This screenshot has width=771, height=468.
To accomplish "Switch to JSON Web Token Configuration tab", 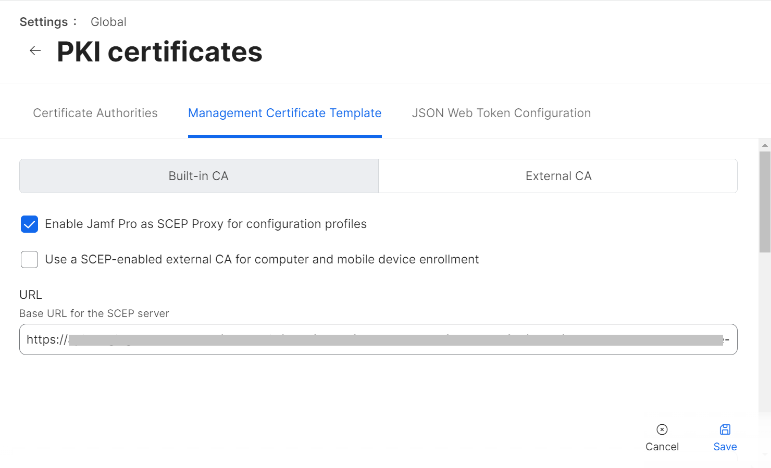I will 501,113.
